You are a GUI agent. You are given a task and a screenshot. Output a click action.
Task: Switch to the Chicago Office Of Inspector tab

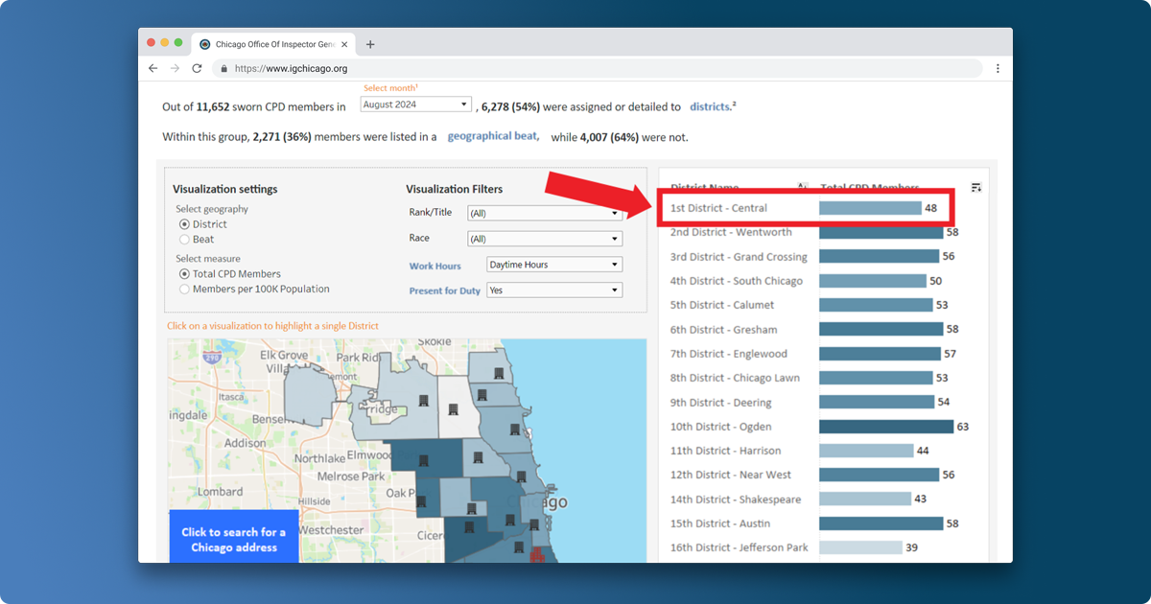pyautogui.click(x=272, y=44)
